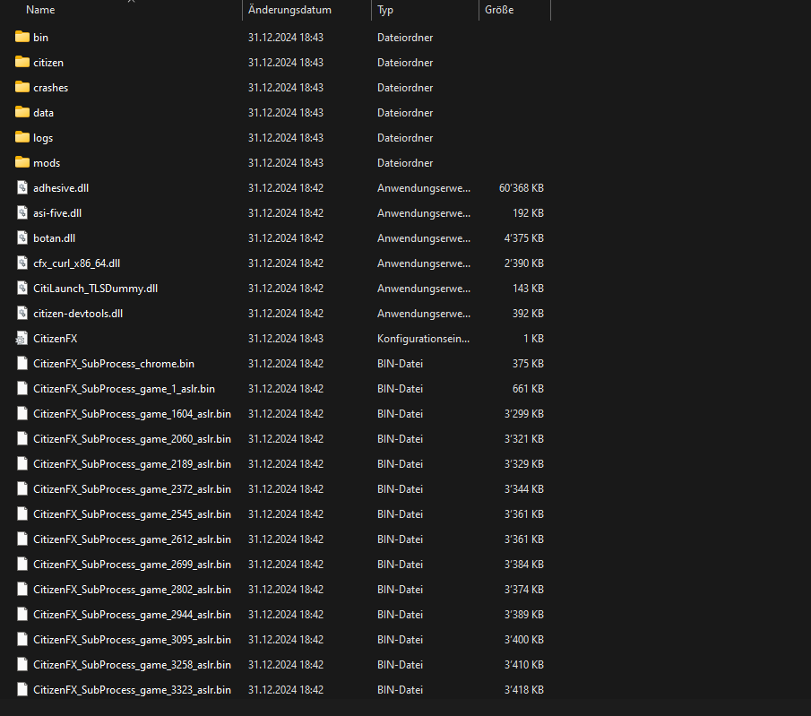The height and width of the screenshot is (716, 811).
Task: Select the CitizenFX_SubProcess_chrome.bin file icon
Action: [22, 364]
